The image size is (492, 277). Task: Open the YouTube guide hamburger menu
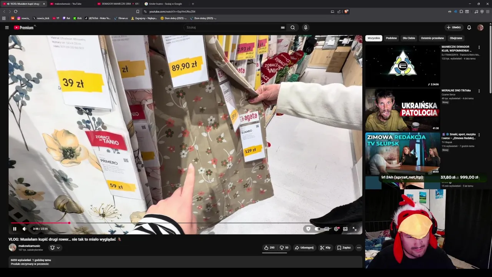[7, 28]
